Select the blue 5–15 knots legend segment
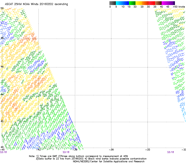This screenshot has height=163, width=186. [x=122, y=3]
